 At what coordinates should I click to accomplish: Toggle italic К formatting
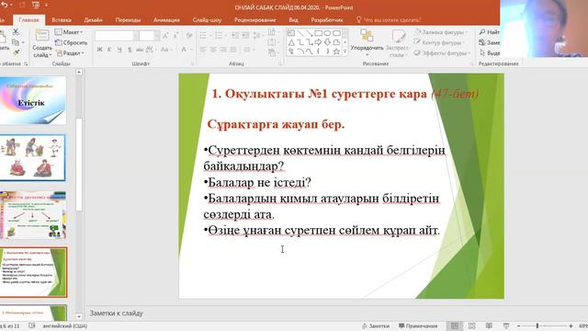pos(109,50)
